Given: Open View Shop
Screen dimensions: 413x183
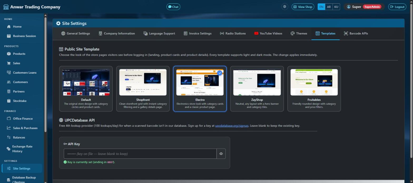Looking at the screenshot, I should [x=303, y=7].
